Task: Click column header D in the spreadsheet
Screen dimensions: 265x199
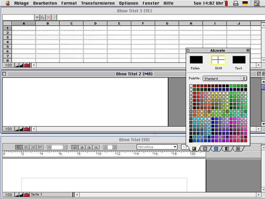Action: click(95, 24)
